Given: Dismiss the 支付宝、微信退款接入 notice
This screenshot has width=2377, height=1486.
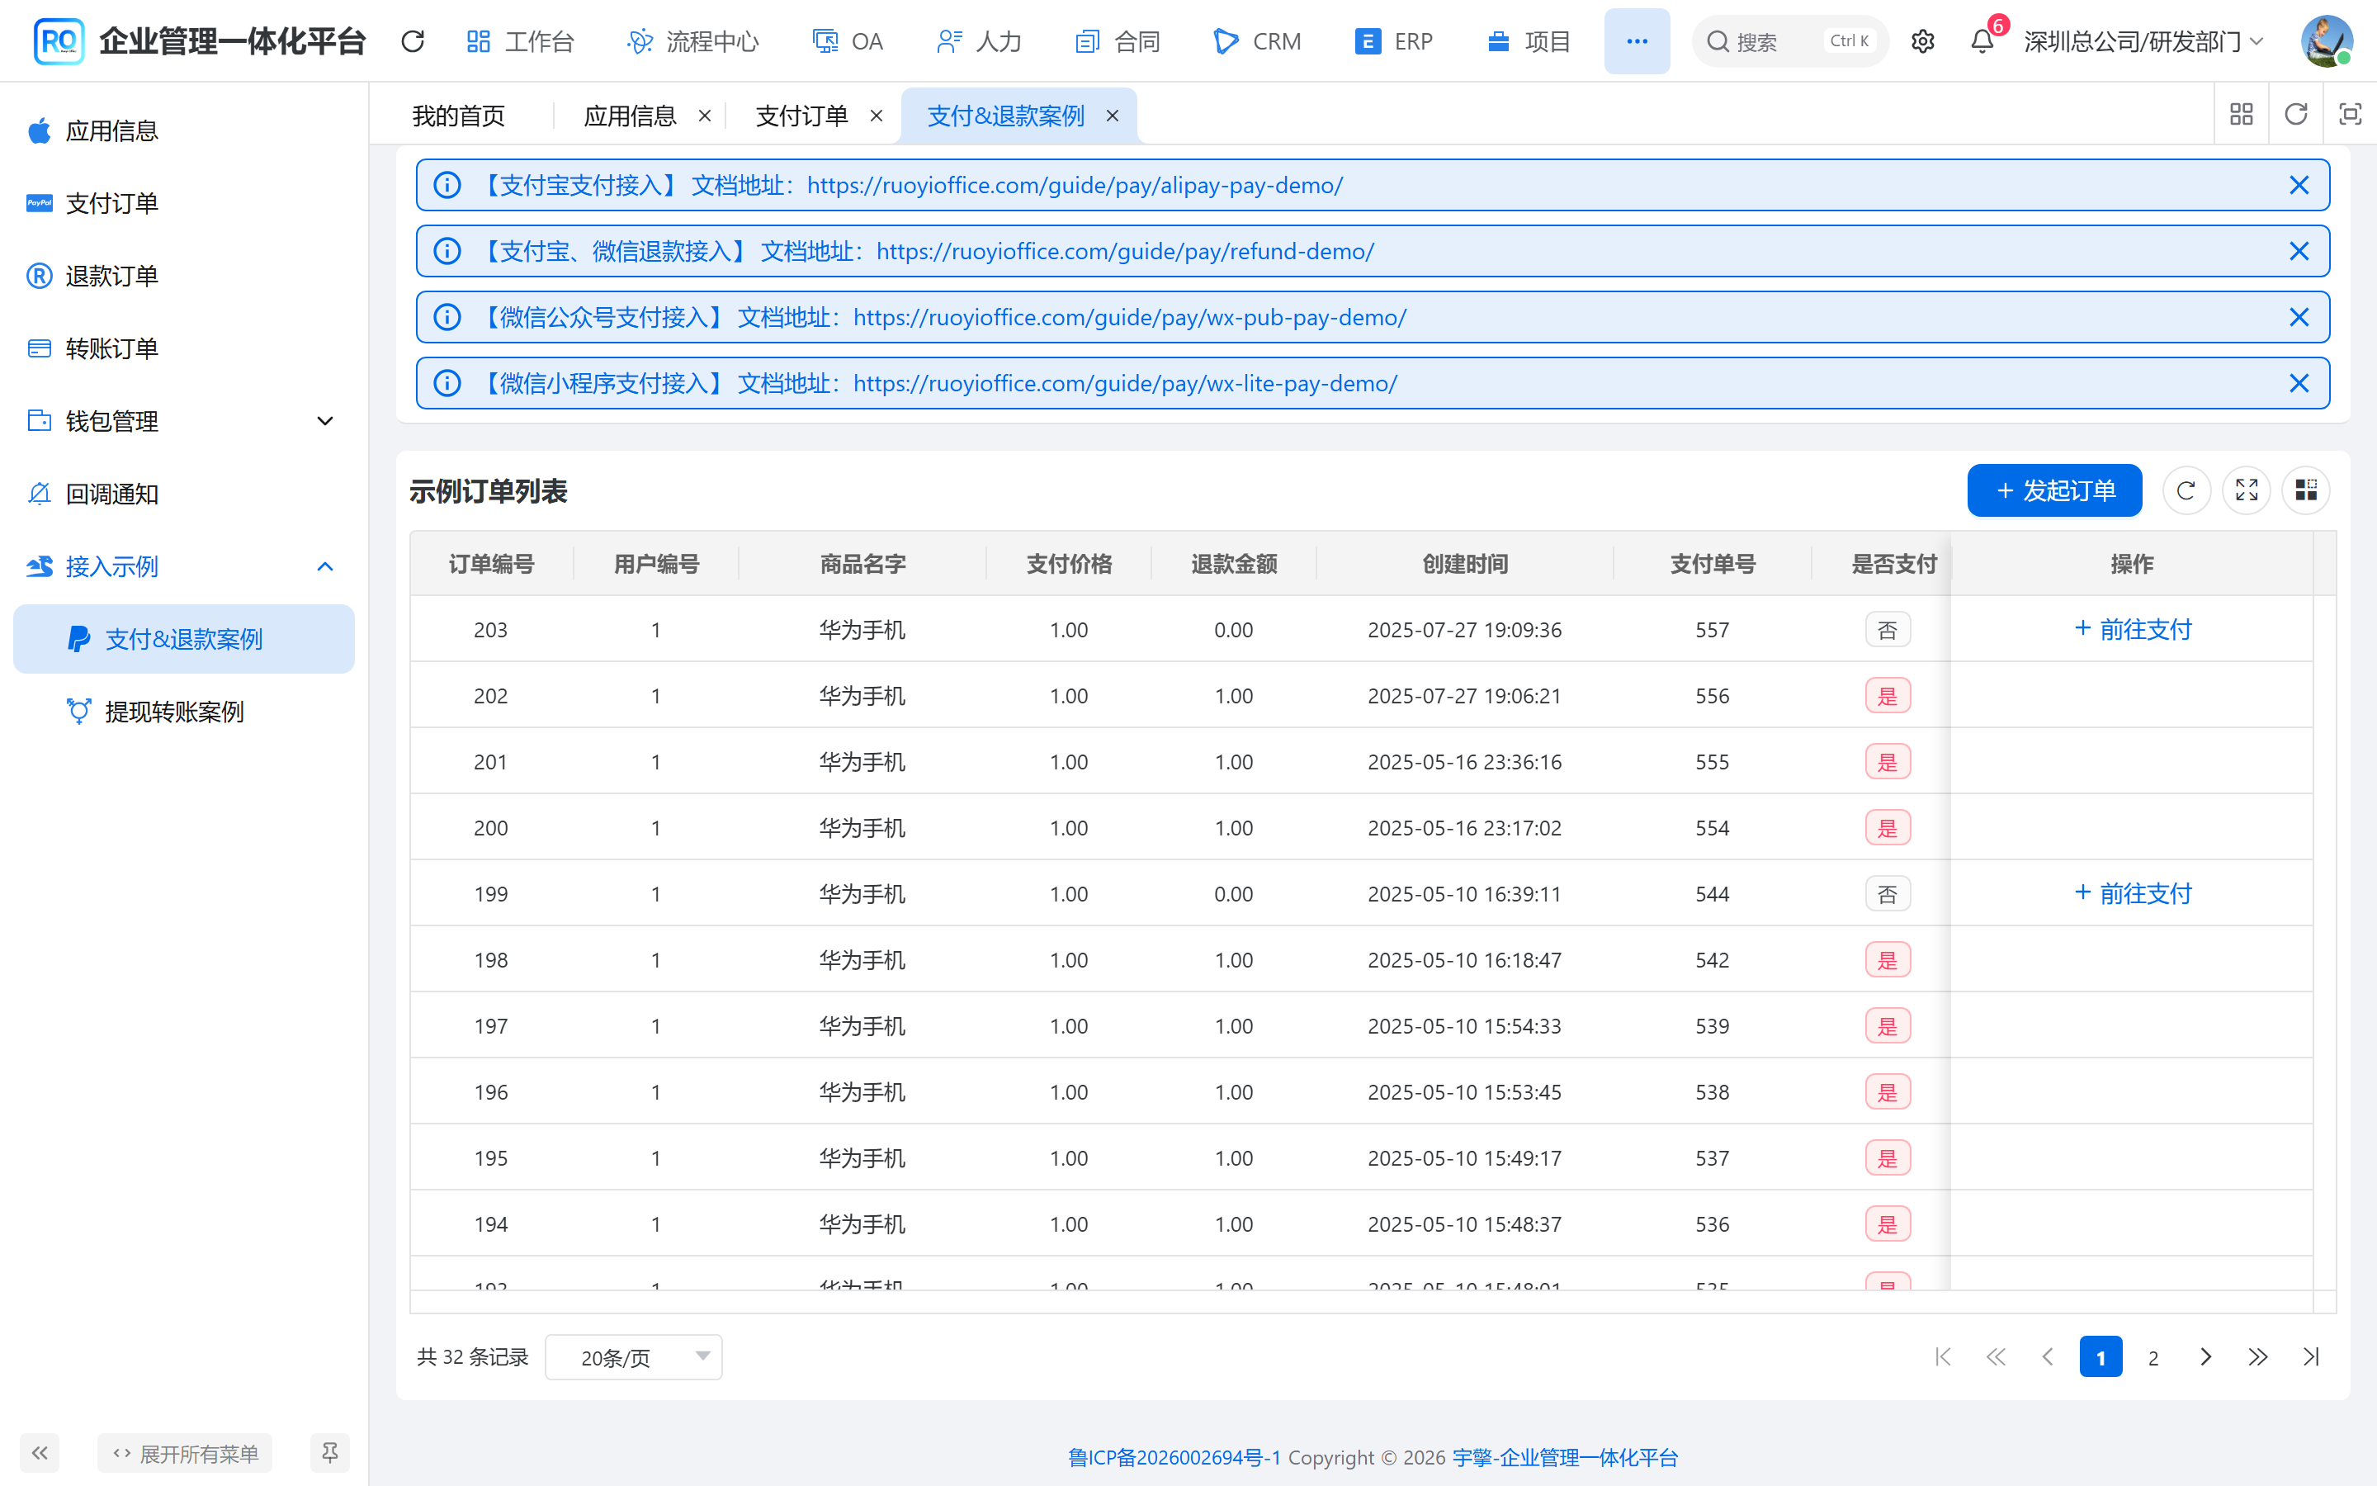Looking at the screenshot, I should 2299,252.
